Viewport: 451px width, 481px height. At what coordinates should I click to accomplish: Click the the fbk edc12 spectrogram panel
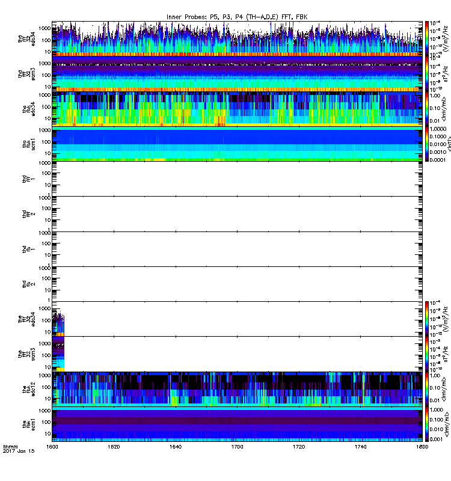(x=237, y=389)
